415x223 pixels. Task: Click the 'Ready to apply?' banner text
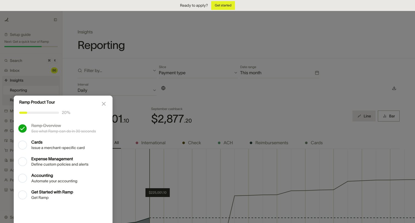[x=194, y=5]
